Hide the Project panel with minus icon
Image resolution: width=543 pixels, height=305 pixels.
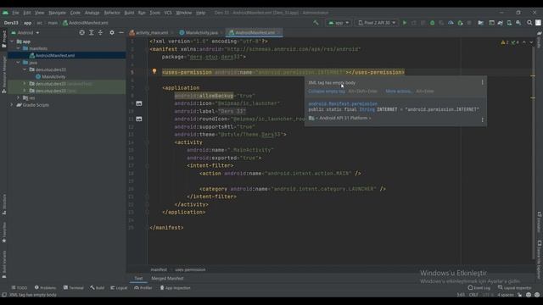120,32
